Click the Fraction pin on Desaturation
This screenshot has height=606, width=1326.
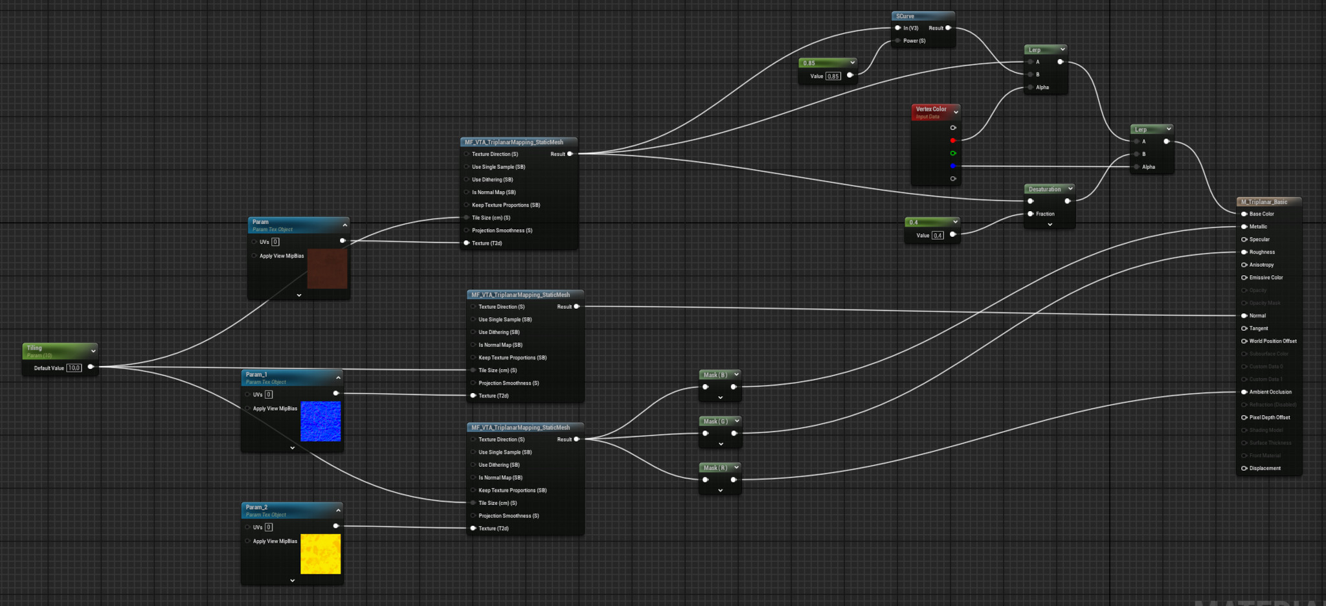tap(1030, 214)
